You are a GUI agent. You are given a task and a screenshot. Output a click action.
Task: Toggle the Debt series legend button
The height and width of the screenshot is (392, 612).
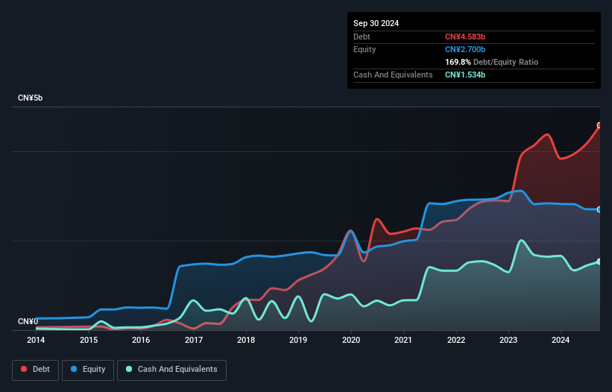[36, 370]
